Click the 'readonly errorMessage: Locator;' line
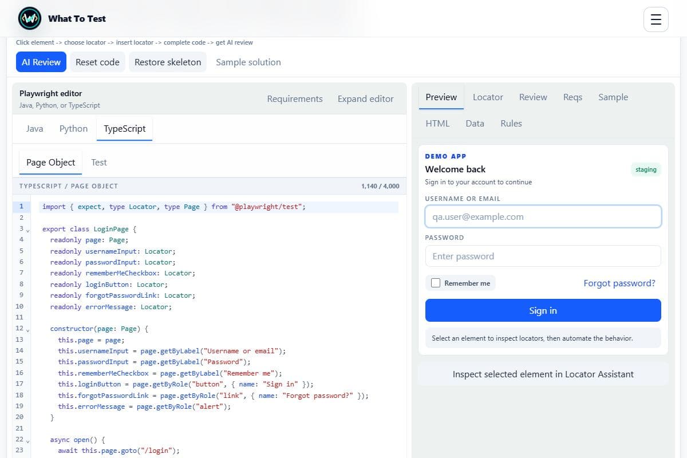The image size is (687, 458). pos(110,307)
